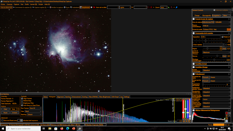This screenshot has width=233, height=131.
Task: Click the Clear button in Actions
Action: coord(5,109)
